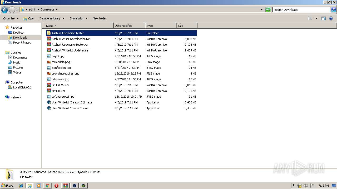
Task: Open the address bar history dropdown
Action: pyautogui.click(x=261, y=10)
